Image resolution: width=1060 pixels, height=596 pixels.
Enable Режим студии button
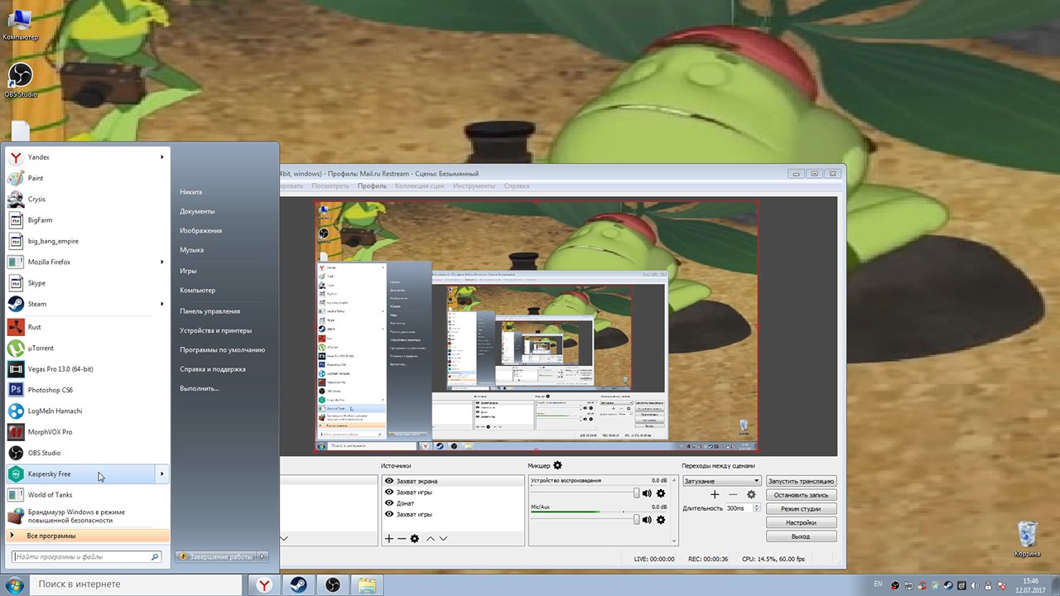click(801, 508)
